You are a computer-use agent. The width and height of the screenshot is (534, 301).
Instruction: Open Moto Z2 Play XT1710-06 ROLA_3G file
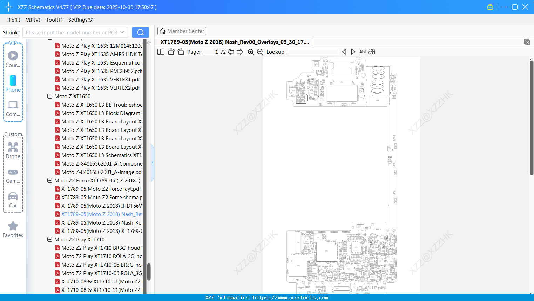click(102, 273)
